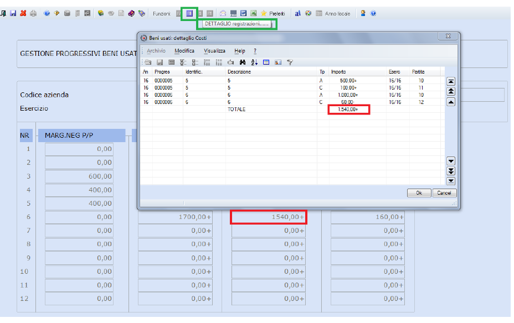Click the pointing hand icon in dialog toolbar
Image resolution: width=514 pixels, height=323 pixels.
pos(231,62)
